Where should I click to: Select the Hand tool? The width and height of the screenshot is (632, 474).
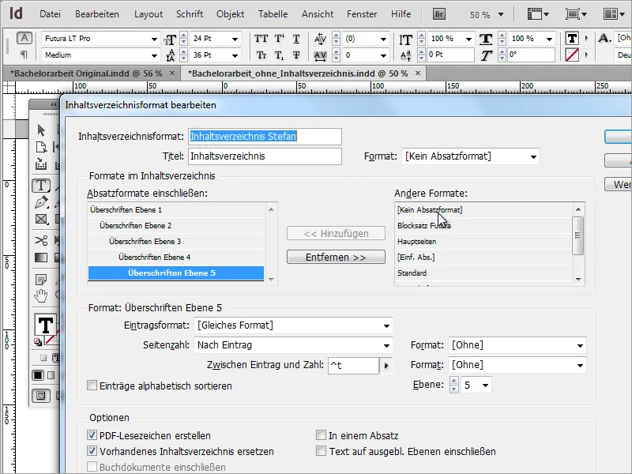point(41,296)
